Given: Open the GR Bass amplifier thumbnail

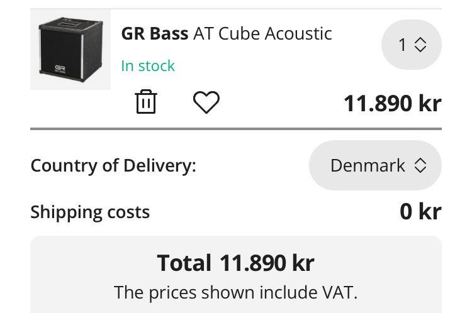Looking at the screenshot, I should 70,50.
